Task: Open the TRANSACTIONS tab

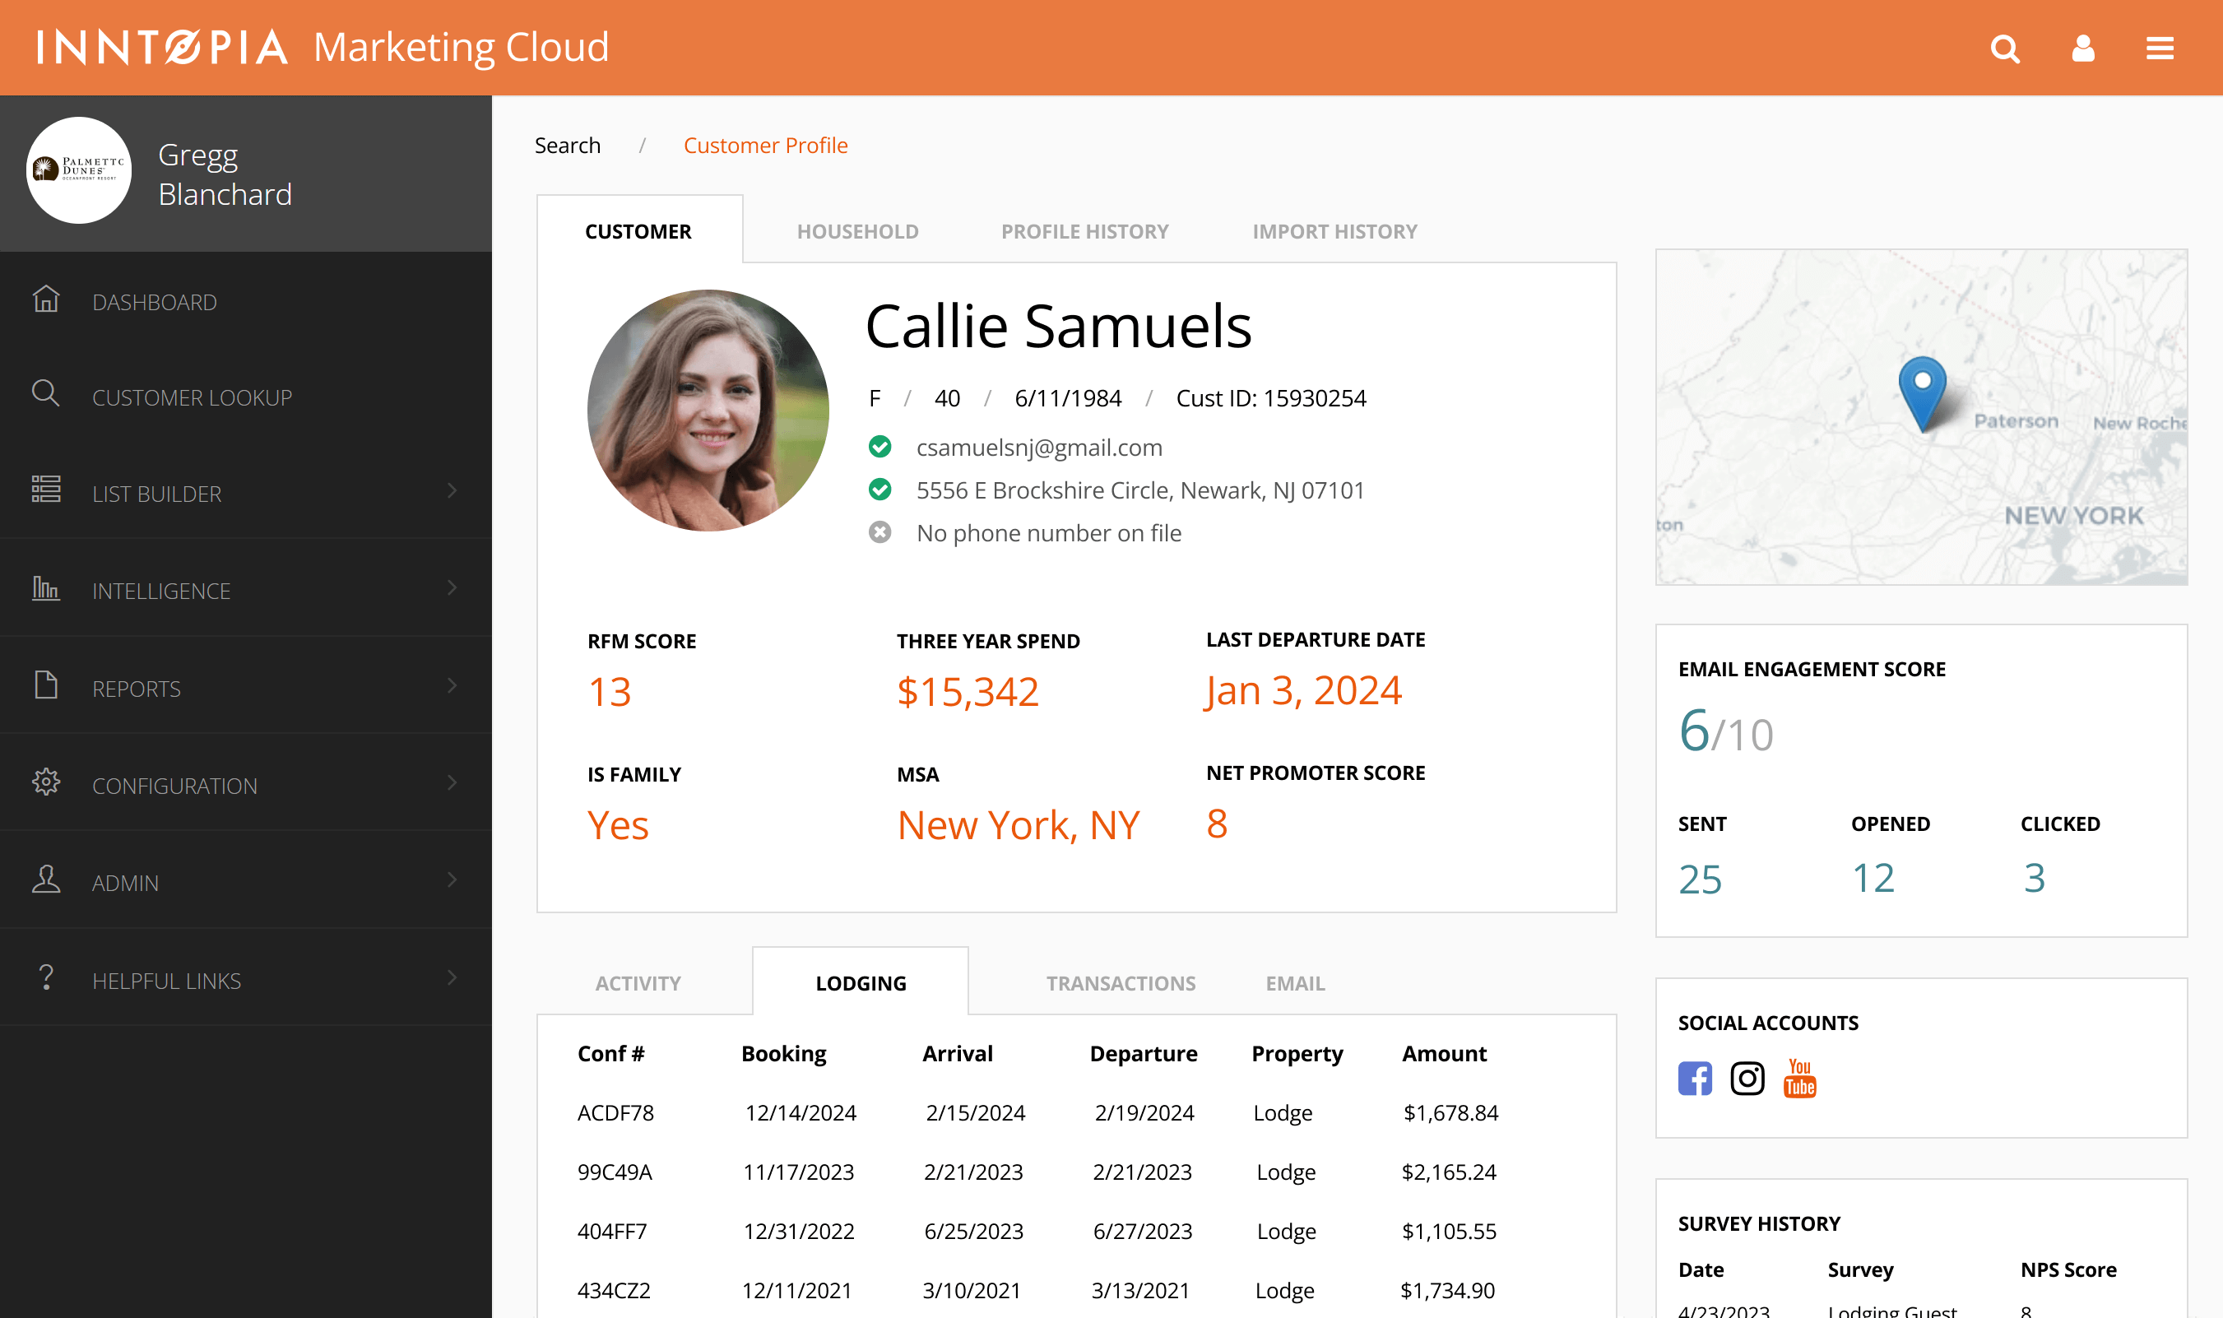Action: [1120, 982]
